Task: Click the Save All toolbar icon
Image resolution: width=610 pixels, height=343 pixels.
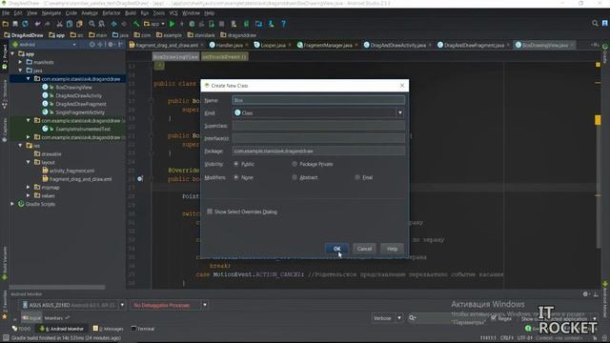Action: pyautogui.click(x=15, y=24)
